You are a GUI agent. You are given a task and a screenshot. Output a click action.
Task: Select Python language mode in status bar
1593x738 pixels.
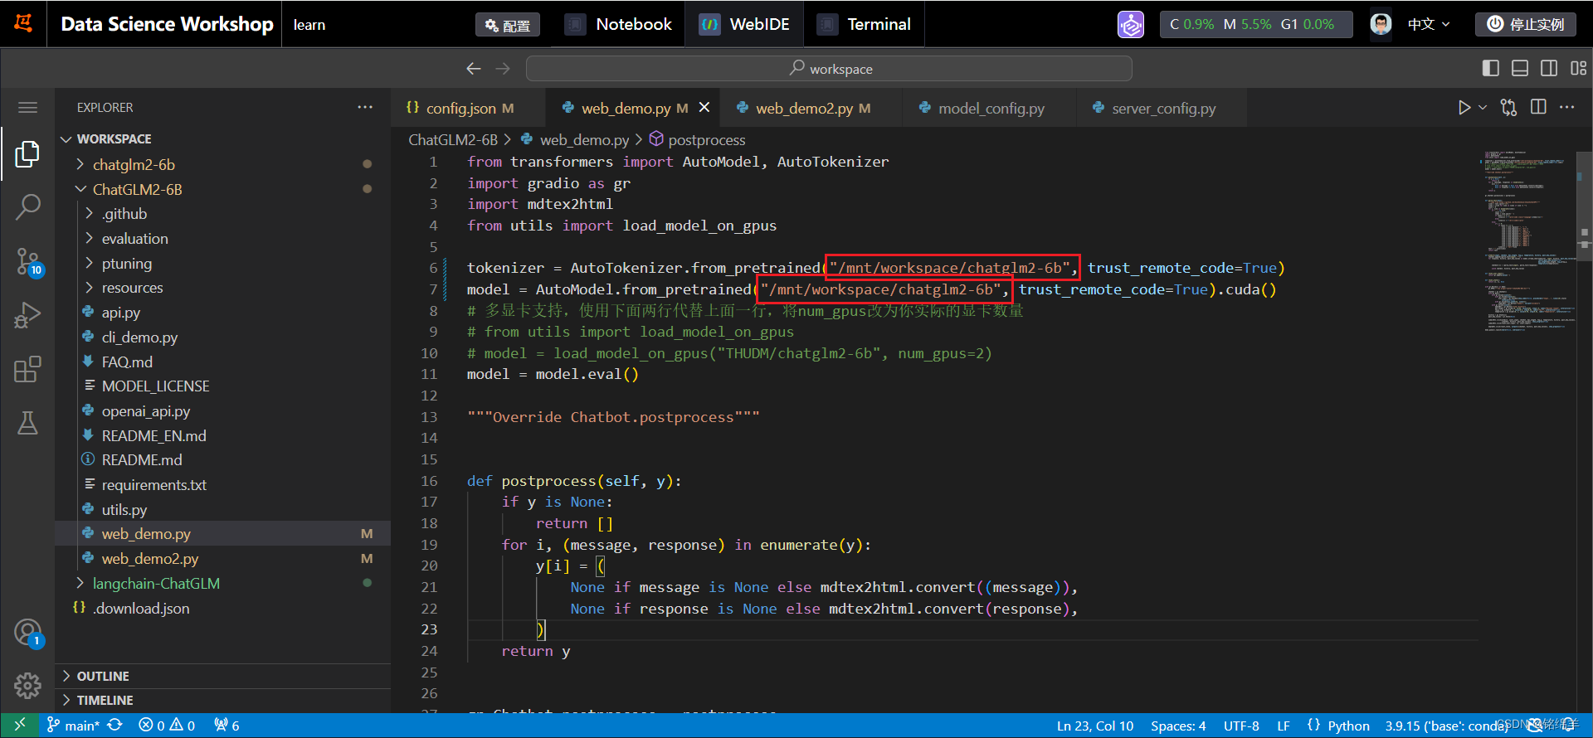1348,726
